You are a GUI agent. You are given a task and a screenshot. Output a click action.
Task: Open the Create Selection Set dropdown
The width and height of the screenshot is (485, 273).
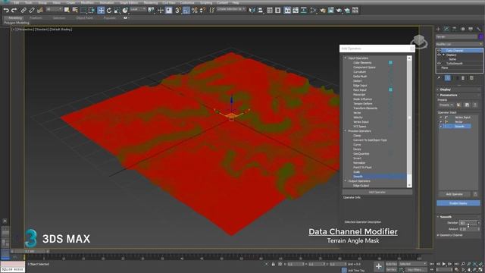tap(231, 9)
